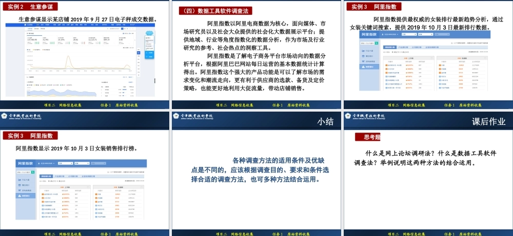The image size is (513, 236).
Task: Click the 课后作业 slide title
Action: click(x=489, y=122)
